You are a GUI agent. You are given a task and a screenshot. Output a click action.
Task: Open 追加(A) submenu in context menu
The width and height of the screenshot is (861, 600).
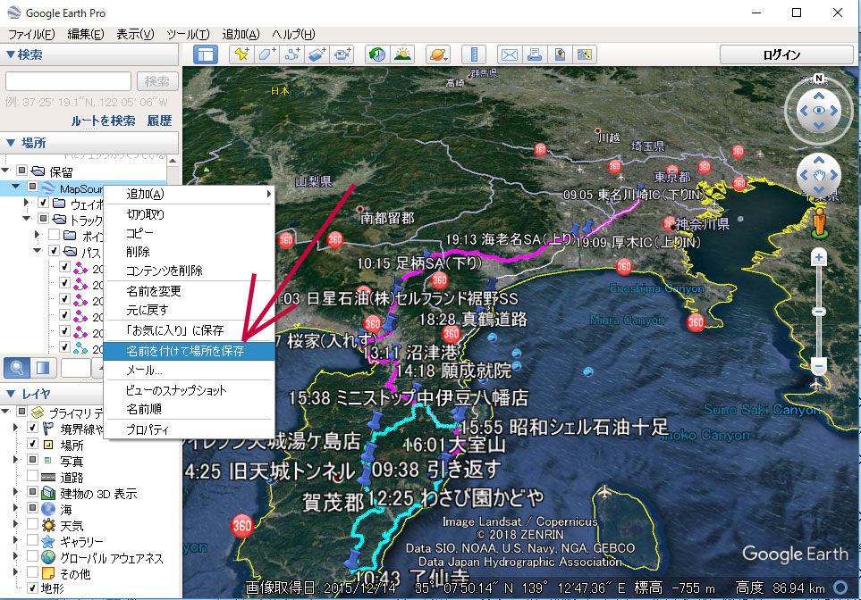click(x=189, y=194)
